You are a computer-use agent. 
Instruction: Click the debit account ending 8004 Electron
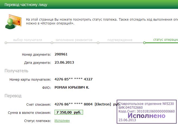pyautogui.click(x=83, y=104)
